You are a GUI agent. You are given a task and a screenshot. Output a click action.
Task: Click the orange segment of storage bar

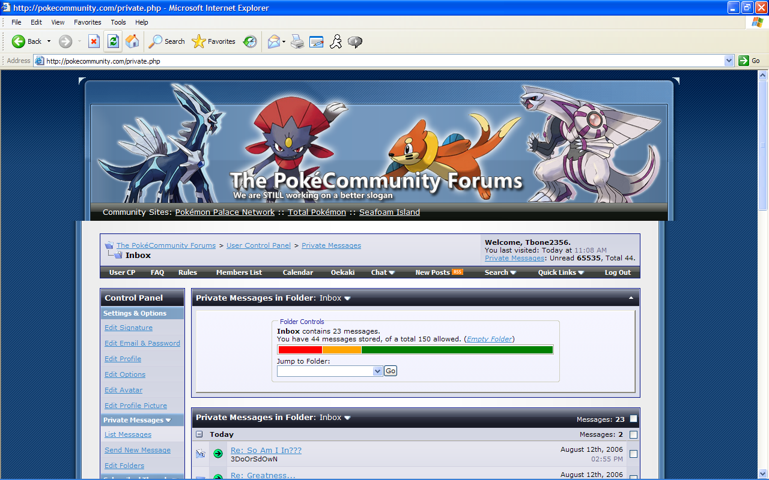tap(342, 350)
